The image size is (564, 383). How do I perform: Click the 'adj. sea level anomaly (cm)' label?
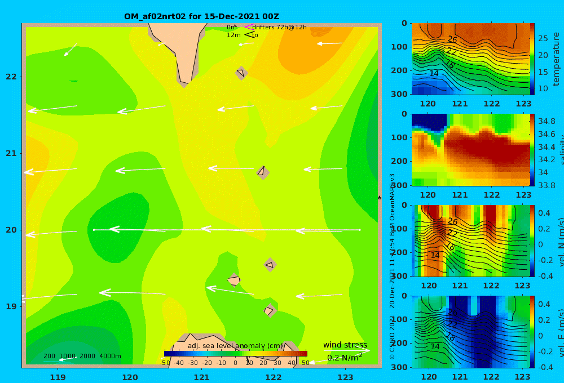(x=235, y=346)
